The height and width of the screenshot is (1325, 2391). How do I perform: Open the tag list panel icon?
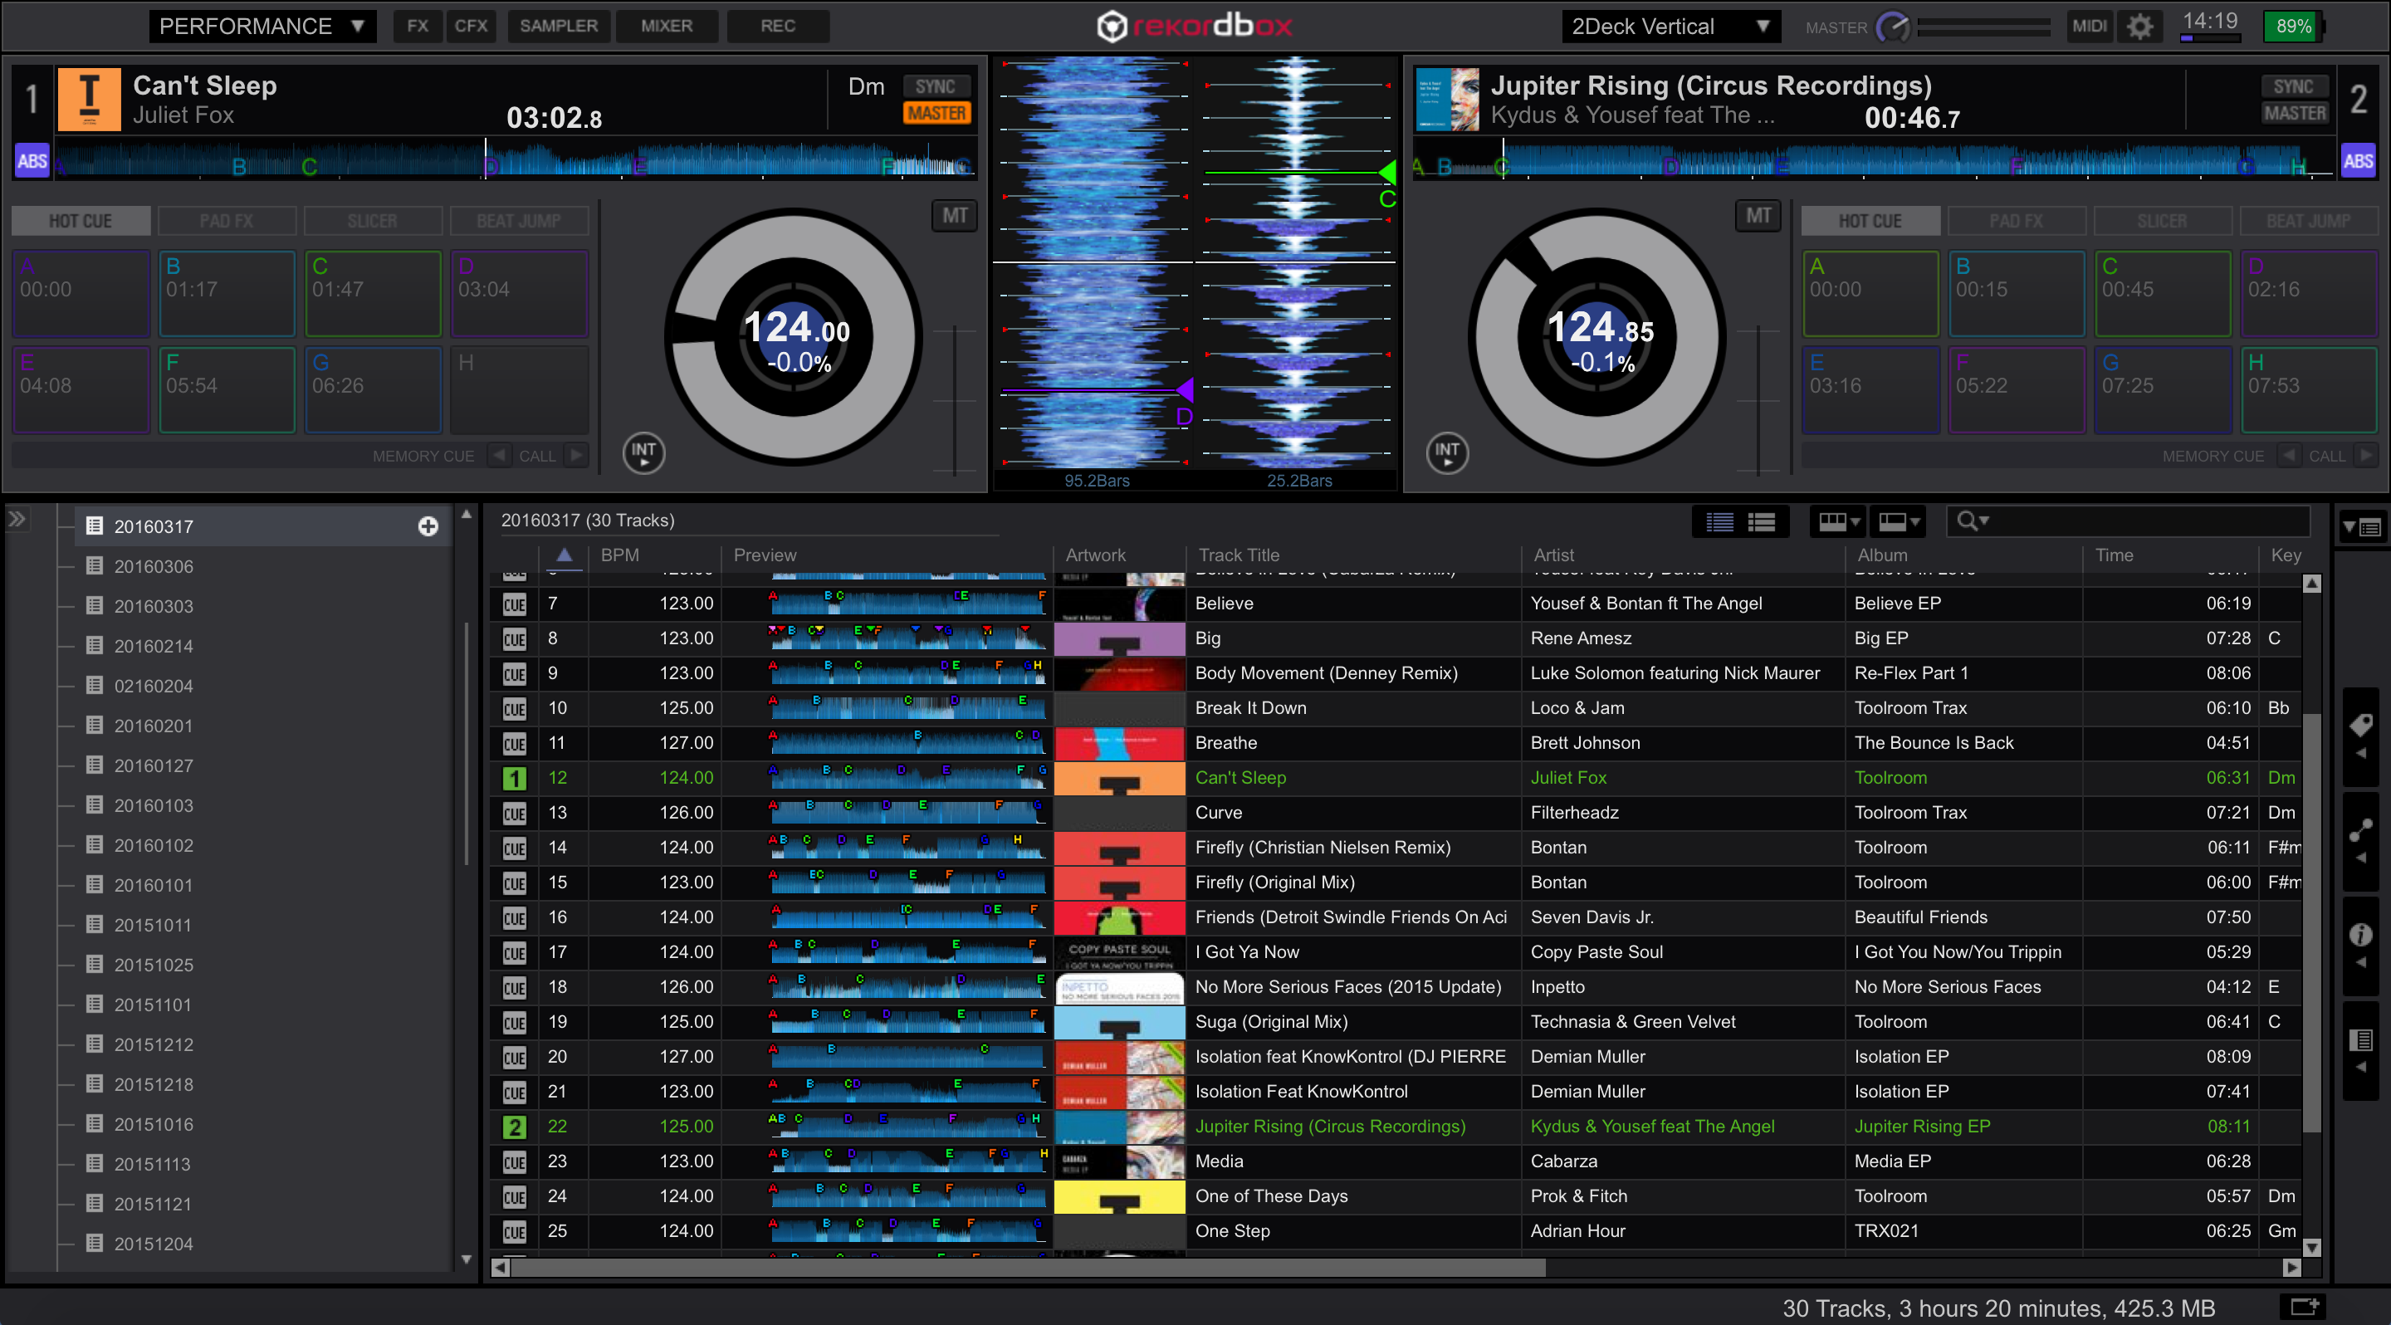[2360, 726]
